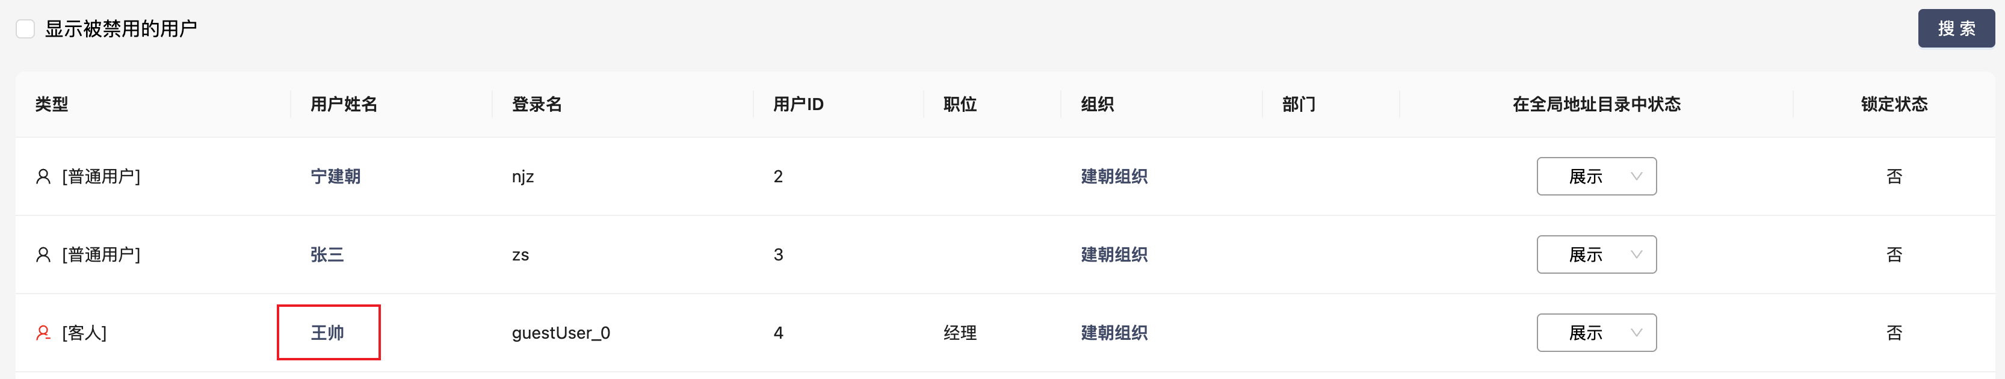Click the red guest icon for 王帅
Viewport: 2005px width, 379px height.
(x=43, y=333)
